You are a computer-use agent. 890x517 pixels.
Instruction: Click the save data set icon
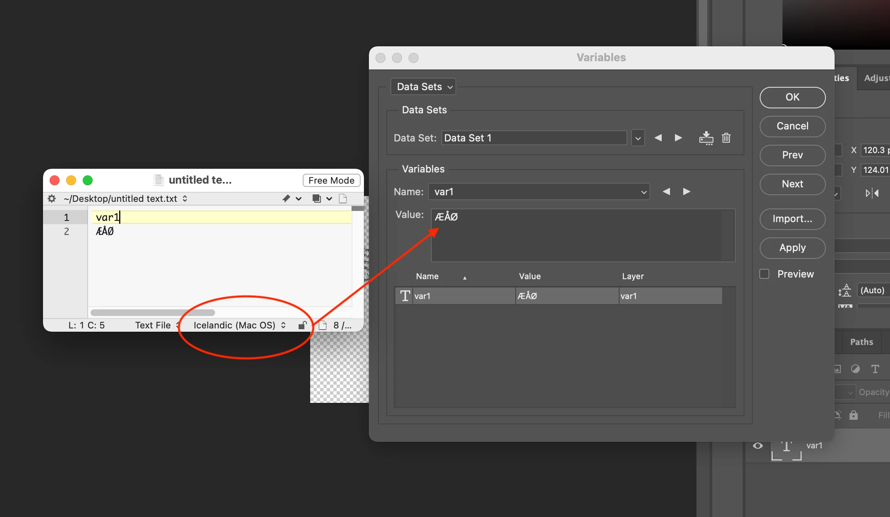point(706,138)
